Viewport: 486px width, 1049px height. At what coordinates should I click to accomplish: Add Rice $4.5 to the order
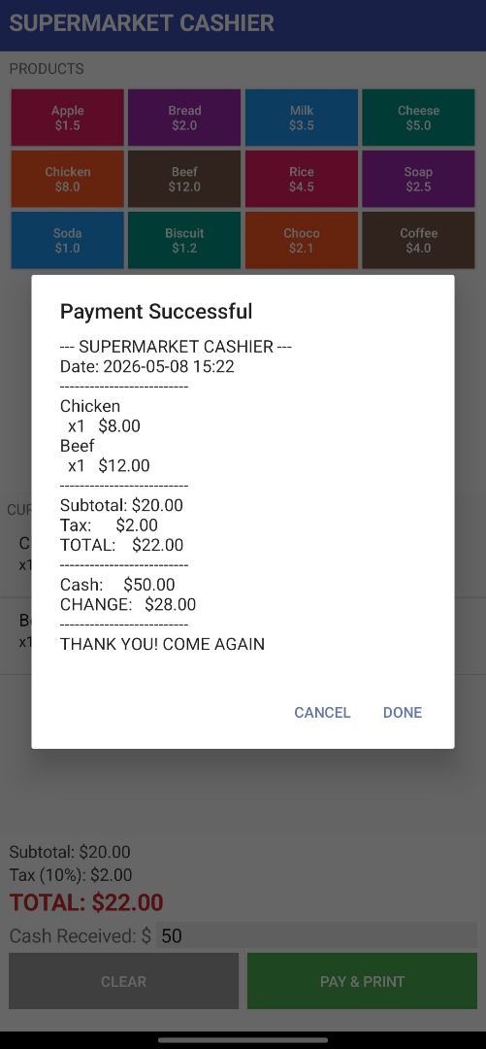[x=302, y=180]
